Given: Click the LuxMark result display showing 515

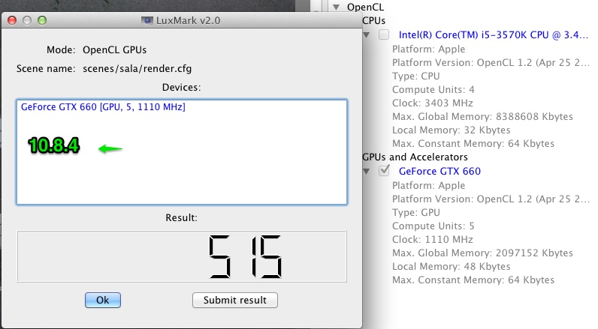Looking at the screenshot, I should pyautogui.click(x=182, y=256).
